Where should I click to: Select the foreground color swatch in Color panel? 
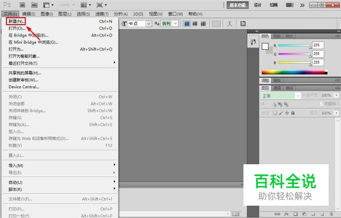click(x=265, y=46)
